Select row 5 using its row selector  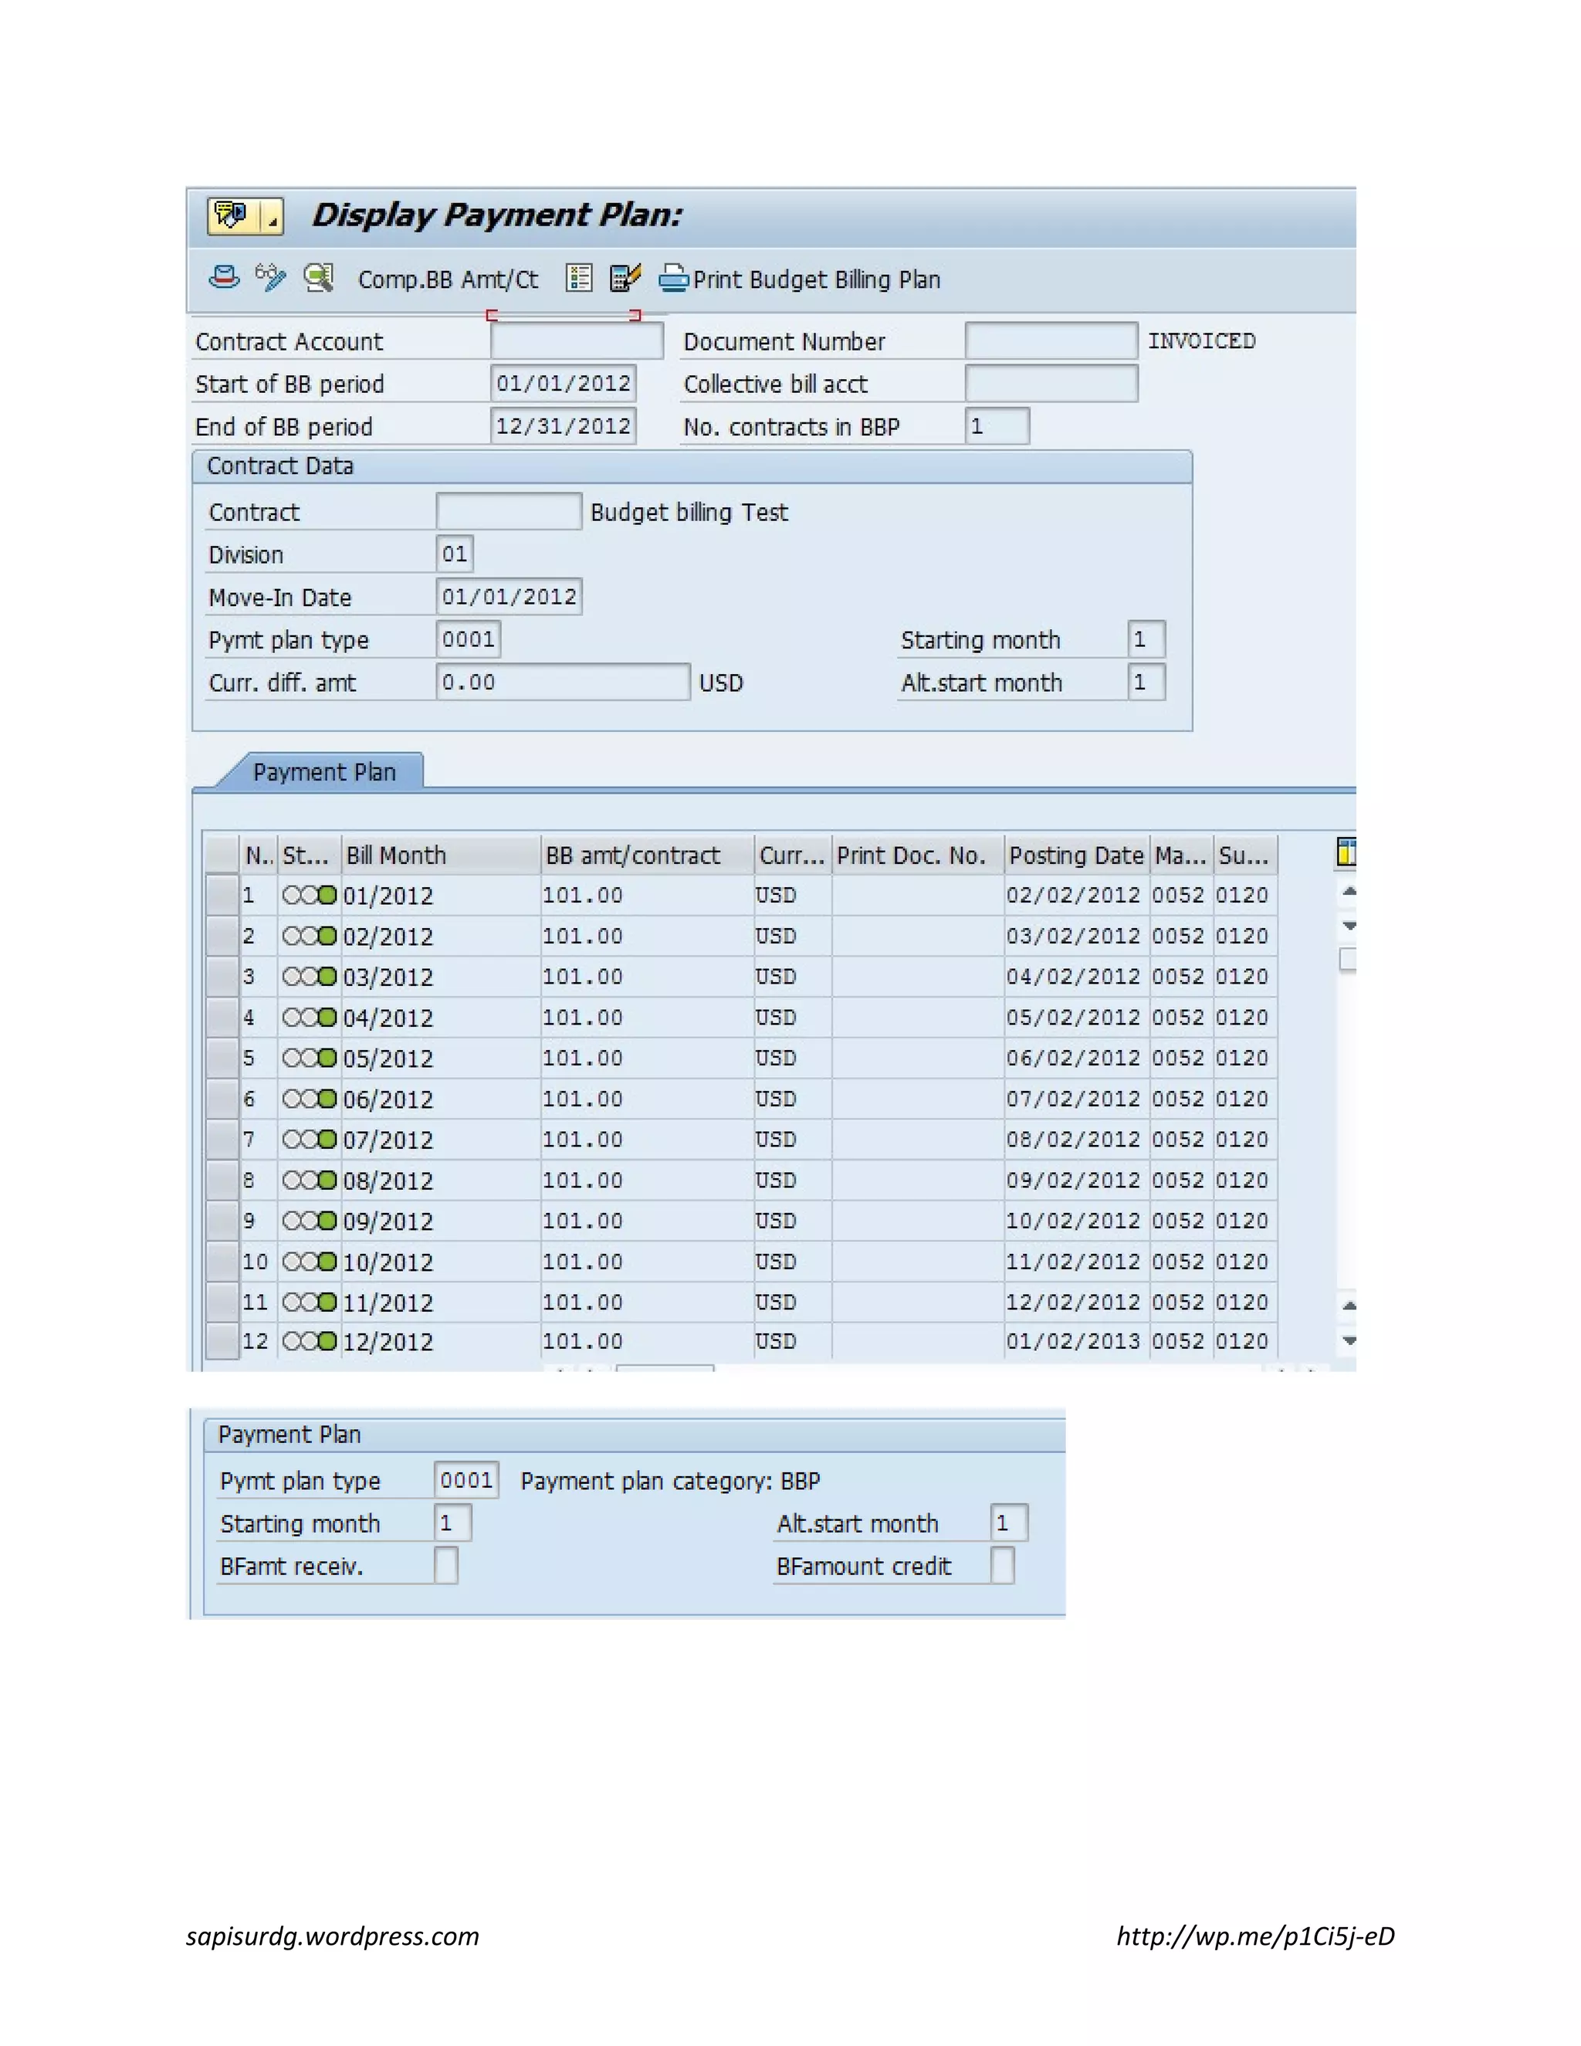222,1058
